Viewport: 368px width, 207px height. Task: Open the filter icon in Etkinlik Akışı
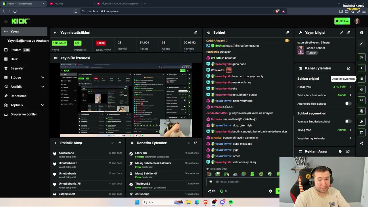[112, 143]
